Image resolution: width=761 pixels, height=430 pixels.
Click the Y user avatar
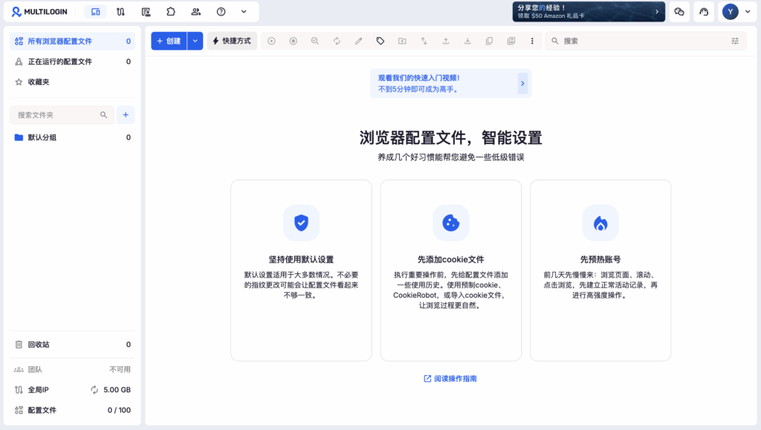pyautogui.click(x=730, y=12)
